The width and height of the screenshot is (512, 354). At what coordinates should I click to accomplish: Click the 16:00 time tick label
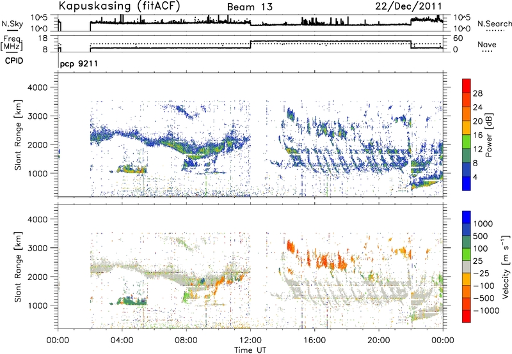tap(314, 341)
